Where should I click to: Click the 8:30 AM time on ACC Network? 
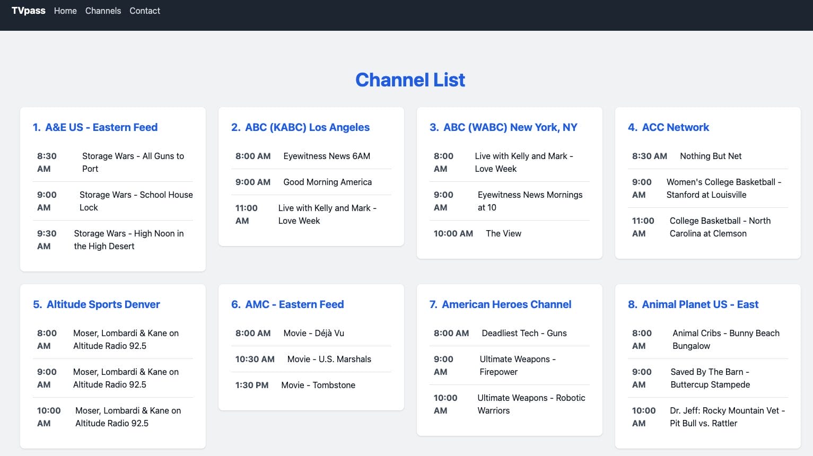(650, 156)
